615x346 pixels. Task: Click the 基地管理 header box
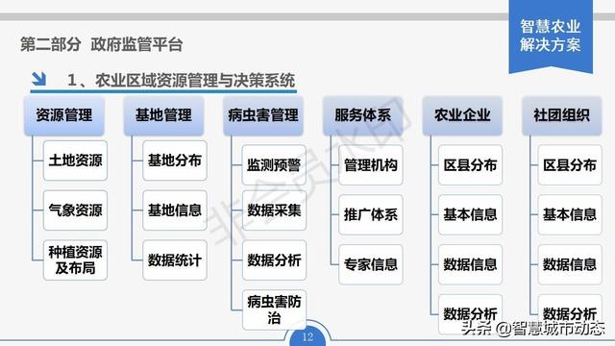click(x=163, y=115)
